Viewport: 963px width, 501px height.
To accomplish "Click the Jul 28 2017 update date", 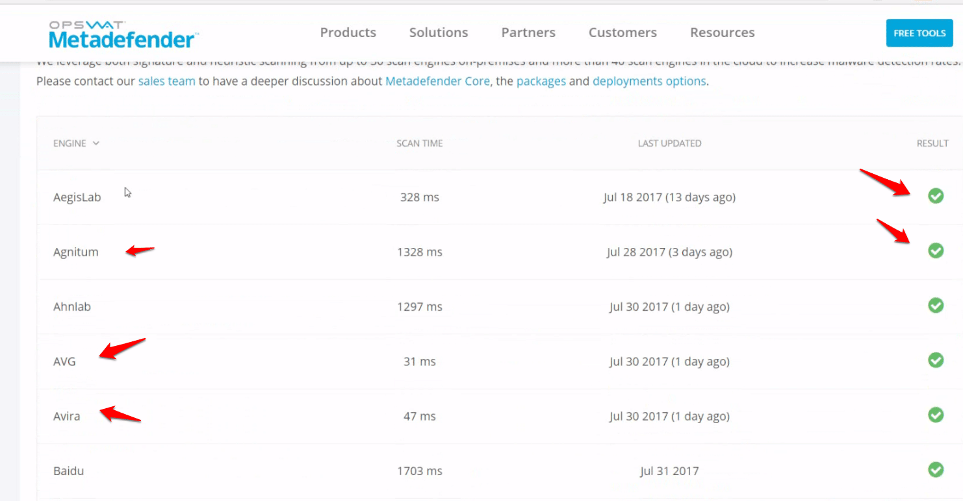I will [x=669, y=252].
